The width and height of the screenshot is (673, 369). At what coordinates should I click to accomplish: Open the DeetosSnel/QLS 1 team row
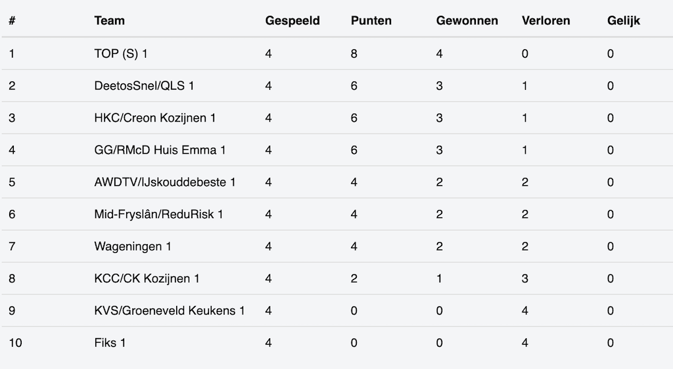[144, 86]
